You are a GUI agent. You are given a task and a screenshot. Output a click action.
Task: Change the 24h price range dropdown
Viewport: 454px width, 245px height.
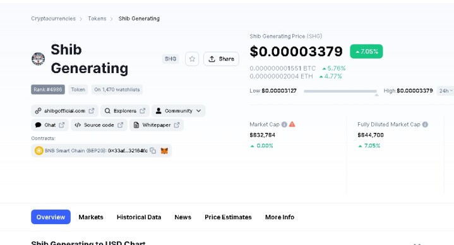[x=445, y=91]
